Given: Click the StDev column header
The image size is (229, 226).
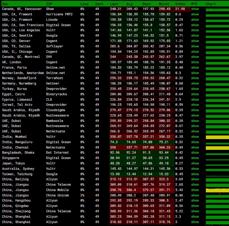Looking at the screenshot, I should [x=180, y=4].
